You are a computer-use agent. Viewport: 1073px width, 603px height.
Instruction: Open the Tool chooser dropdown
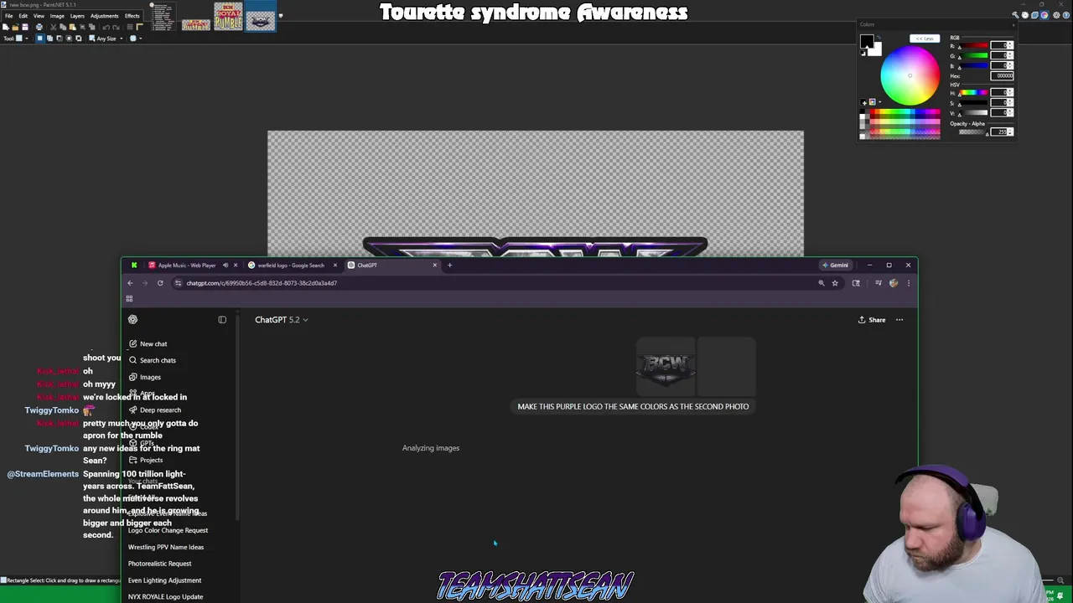coord(22,39)
